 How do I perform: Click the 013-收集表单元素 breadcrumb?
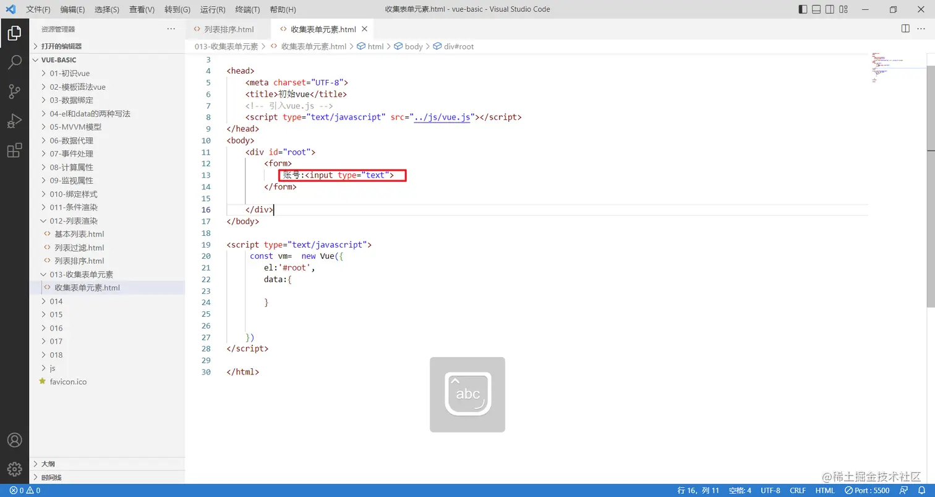[x=226, y=46]
